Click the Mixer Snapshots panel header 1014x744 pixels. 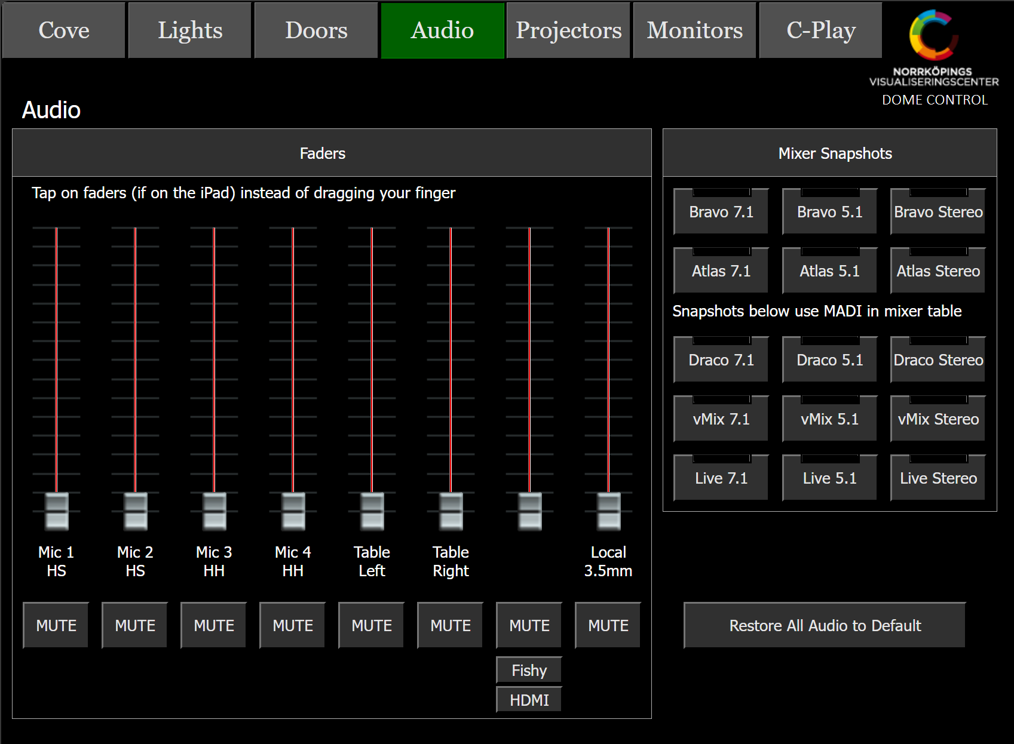(x=830, y=153)
